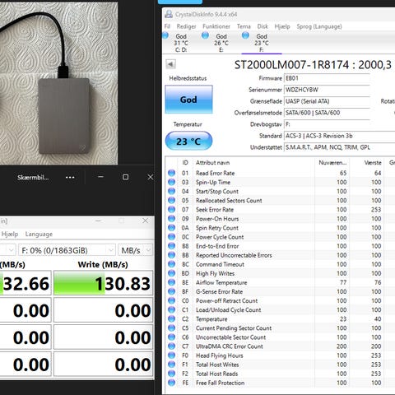The width and height of the screenshot is (395, 395).
Task: Click the Værste column header
Action: [x=367, y=163]
